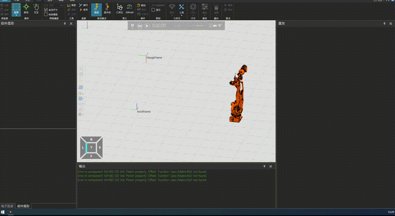395x216 pixels.
Task: Activate the 交互 (Interact) hand tool
Action: (36, 9)
